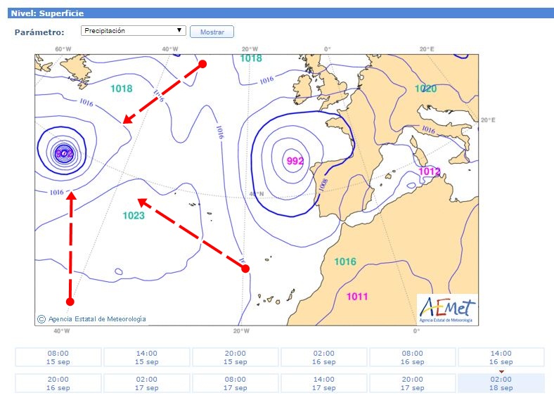Click the 1023 high pressure label
This screenshot has height=400, width=554.
pos(134,215)
